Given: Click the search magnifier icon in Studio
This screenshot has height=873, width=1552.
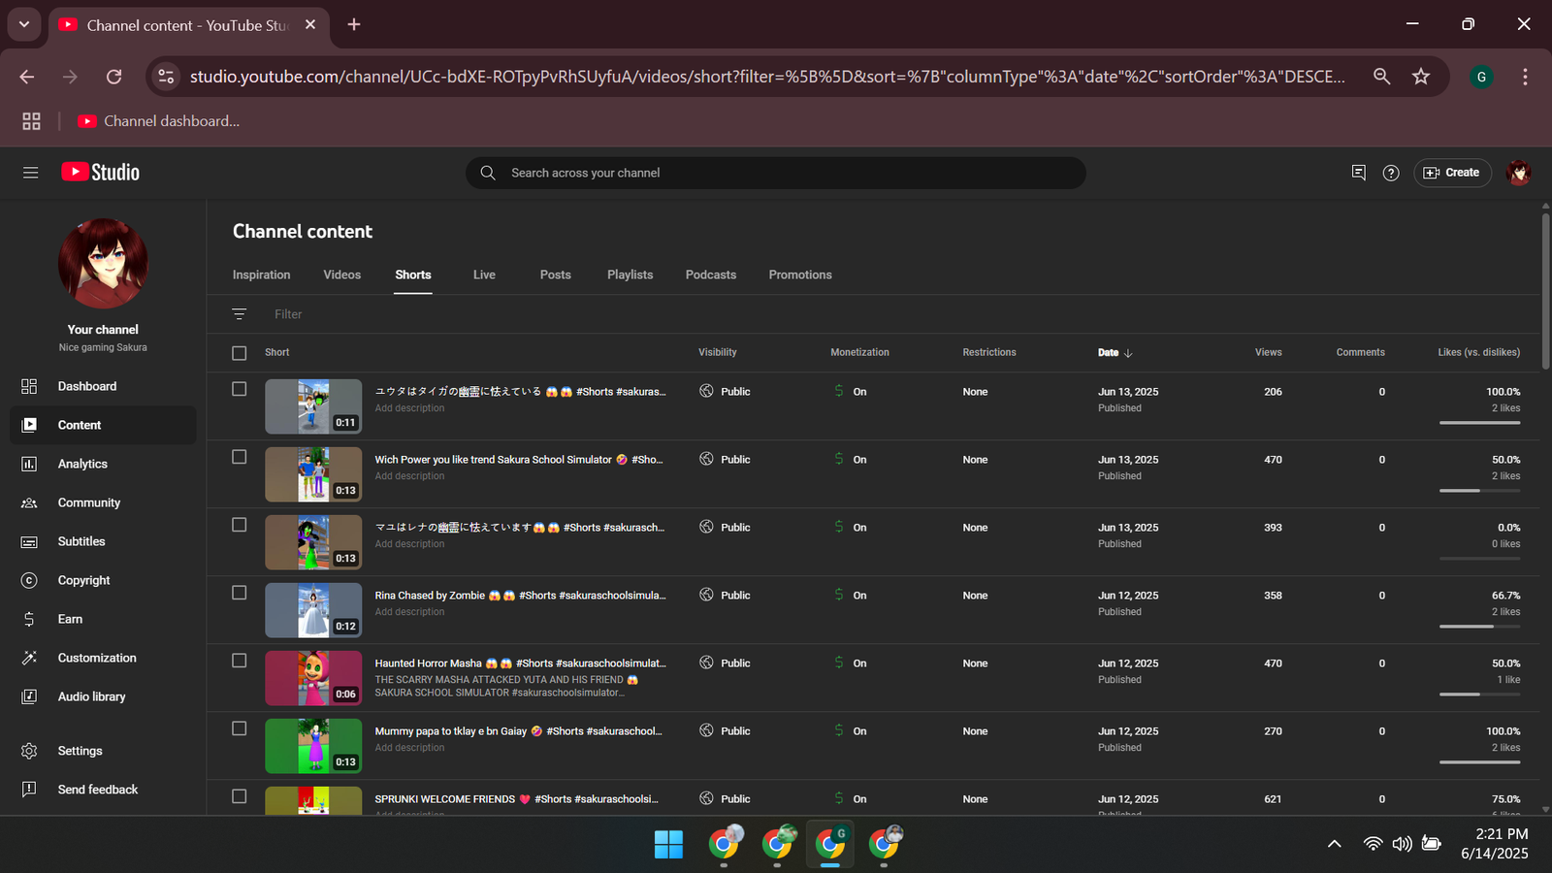Looking at the screenshot, I should pyautogui.click(x=488, y=173).
